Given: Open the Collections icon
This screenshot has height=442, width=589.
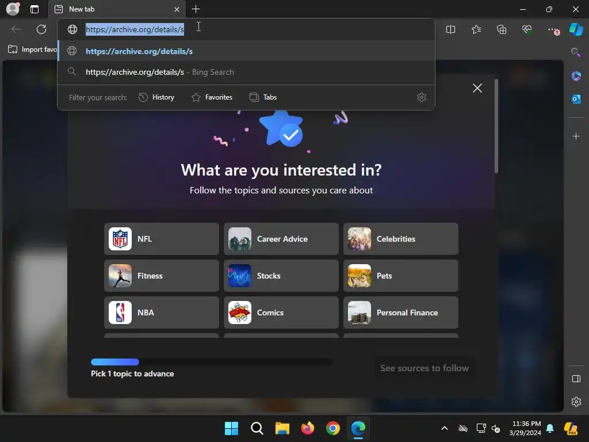Looking at the screenshot, I should coord(502,29).
